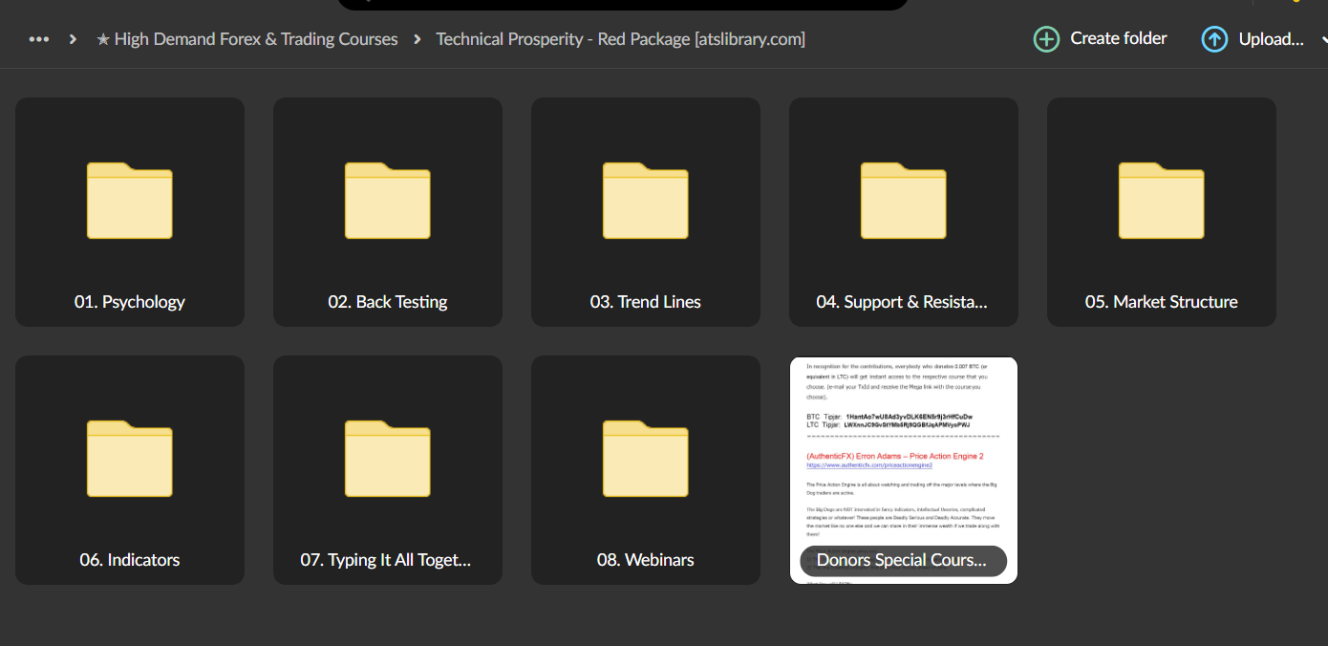1328x646 pixels.
Task: Select the Technical Prosperity - Red Package breadcrumb
Action: coord(620,39)
